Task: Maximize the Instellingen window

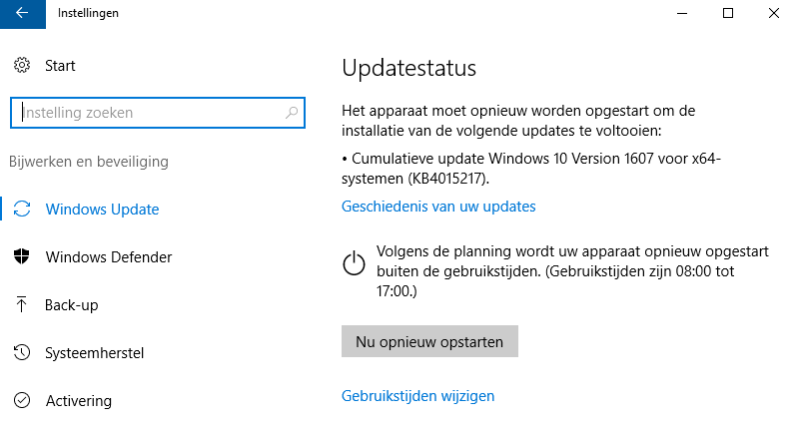Action: tap(728, 13)
